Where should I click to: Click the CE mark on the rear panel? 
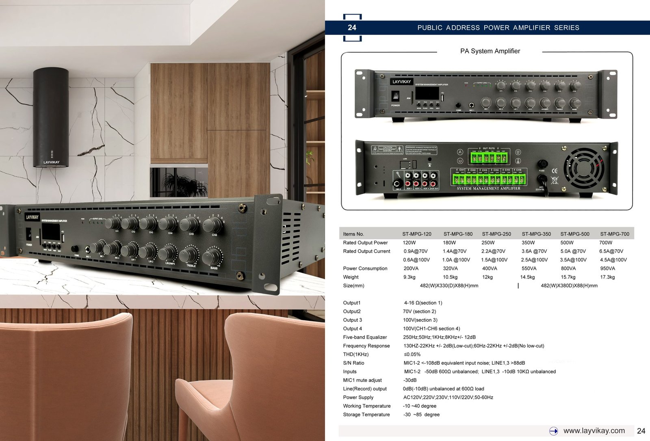(555, 171)
